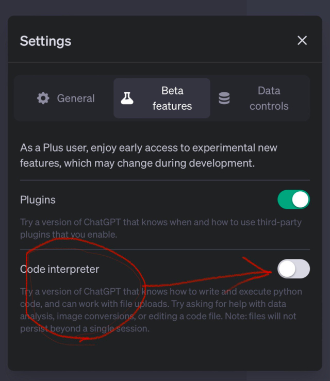Click the divider line below the Settings header
Viewport: 330px width, 381px height.
(x=165, y=62)
